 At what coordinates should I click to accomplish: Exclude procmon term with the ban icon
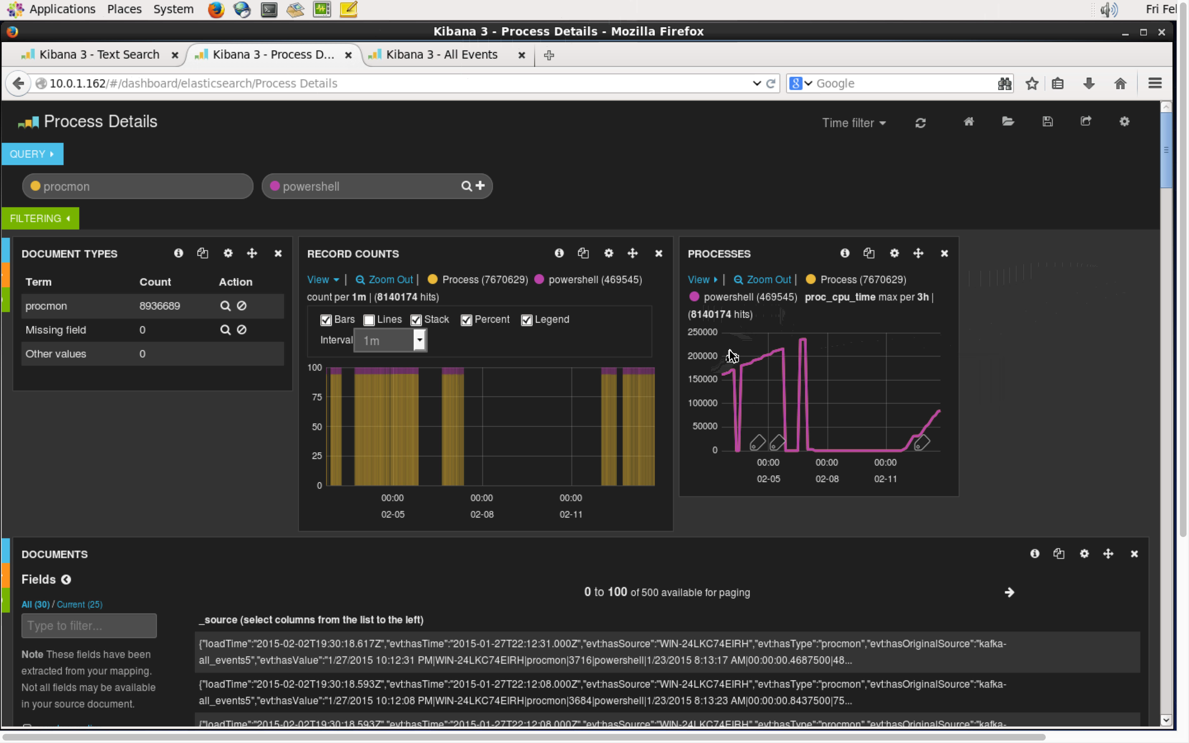(241, 305)
